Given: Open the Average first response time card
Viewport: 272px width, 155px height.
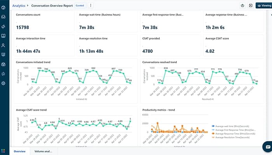Looking at the screenshot, I should click(171, 22).
